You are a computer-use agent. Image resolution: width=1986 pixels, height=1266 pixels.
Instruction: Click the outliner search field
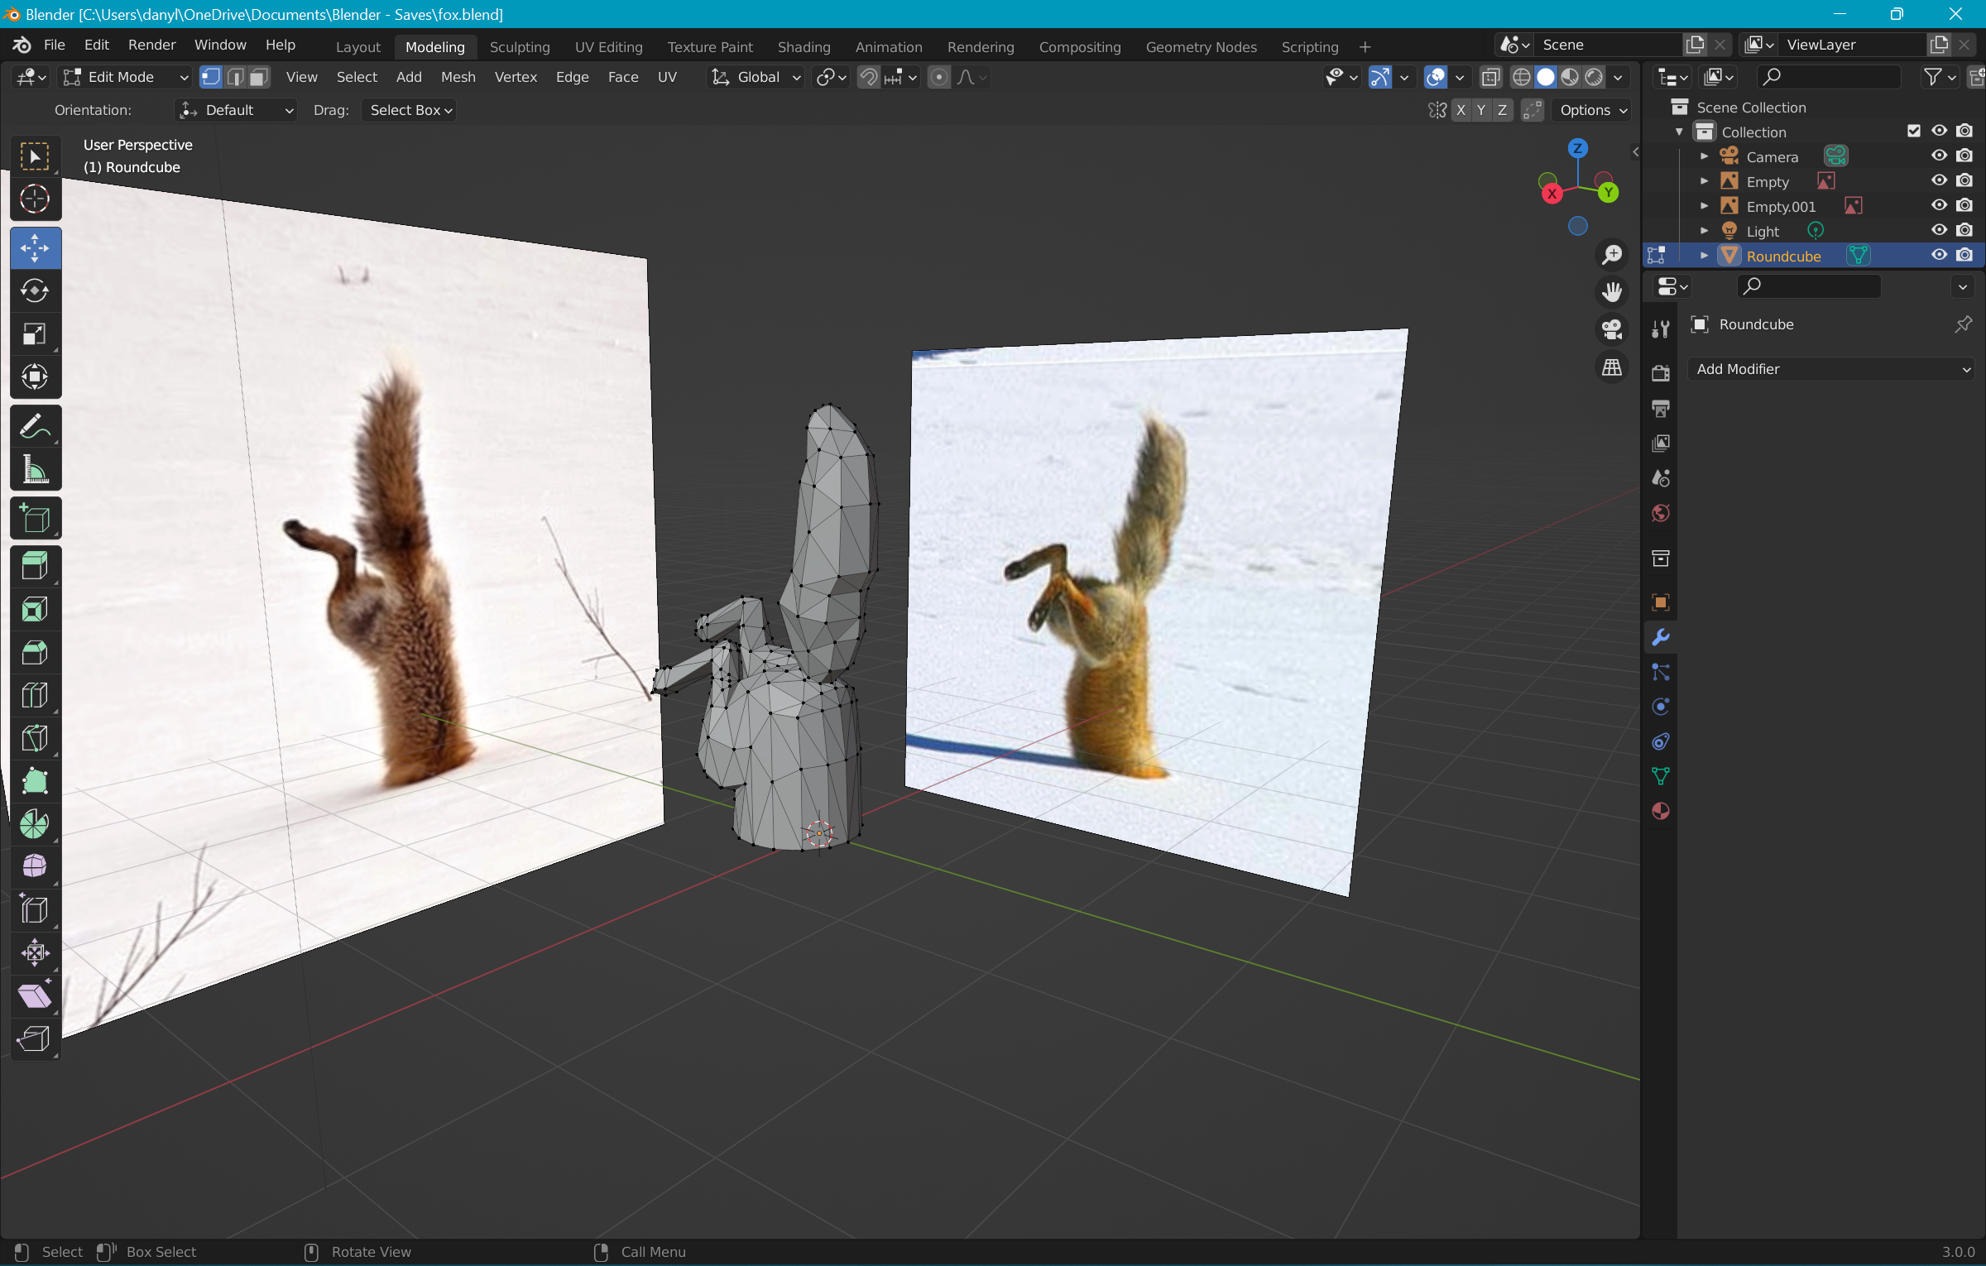pos(1828,77)
